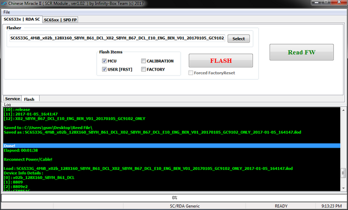Viewport: 348px width, 210px height.
Task: Click '[11] : 2017-01-05_16:41:47' log line
Action: [x=30, y=114]
